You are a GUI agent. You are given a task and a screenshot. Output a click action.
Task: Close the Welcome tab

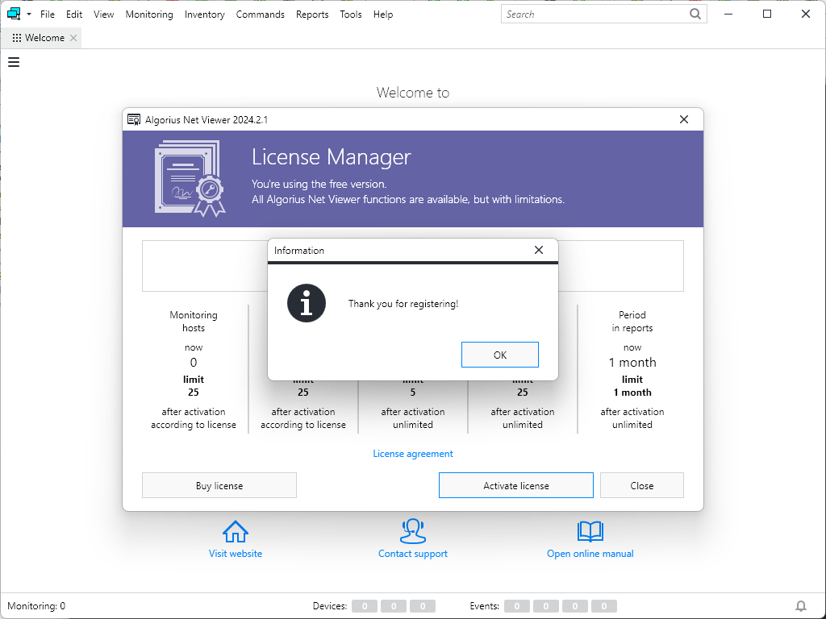[73, 38]
